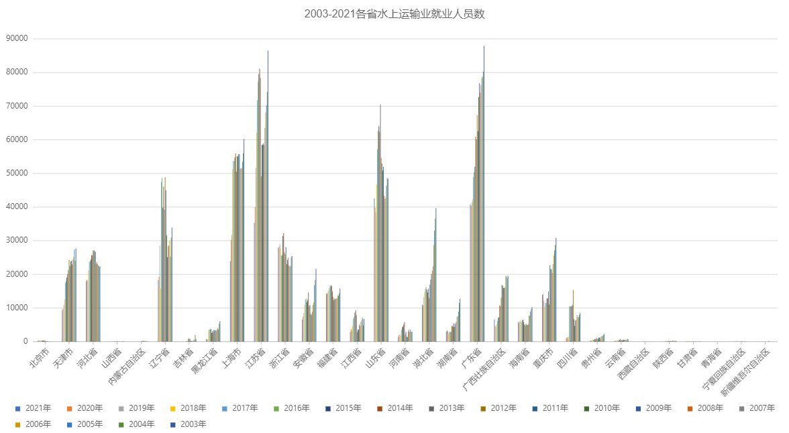Click the 2019年 legend color swatch
789x433 pixels.
click(x=121, y=408)
